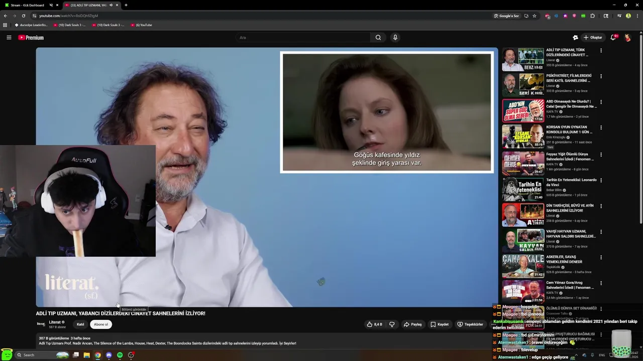Go to YouTube Premium home logo
This screenshot has height=361, width=643.
pos(31,38)
